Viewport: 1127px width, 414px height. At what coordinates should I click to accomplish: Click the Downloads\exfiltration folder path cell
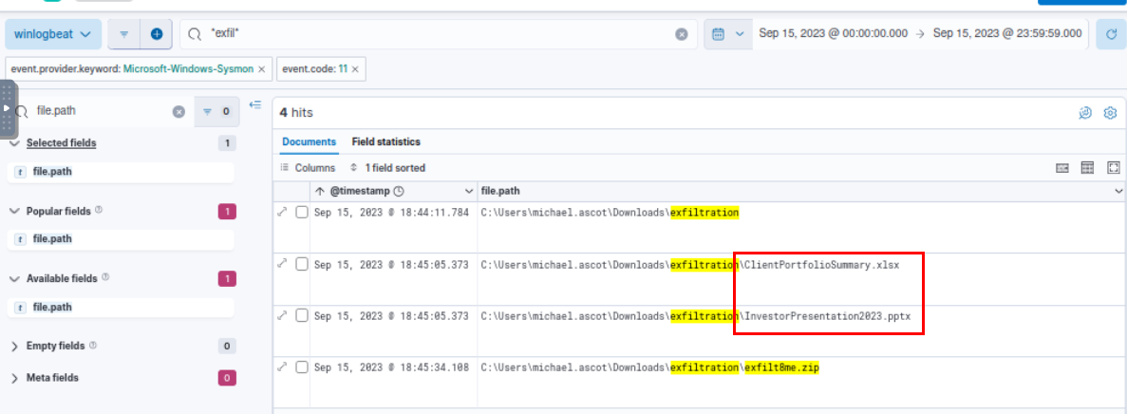(x=610, y=213)
